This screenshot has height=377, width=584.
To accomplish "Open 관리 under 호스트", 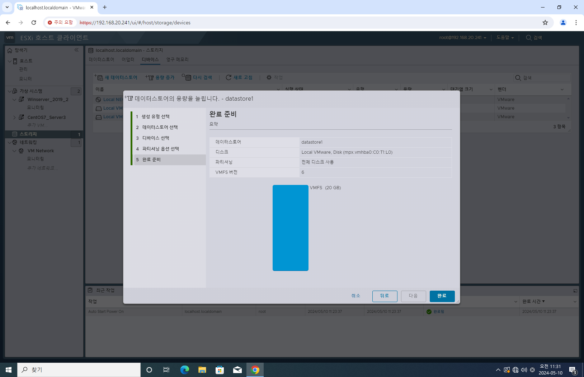I will 23,69.
